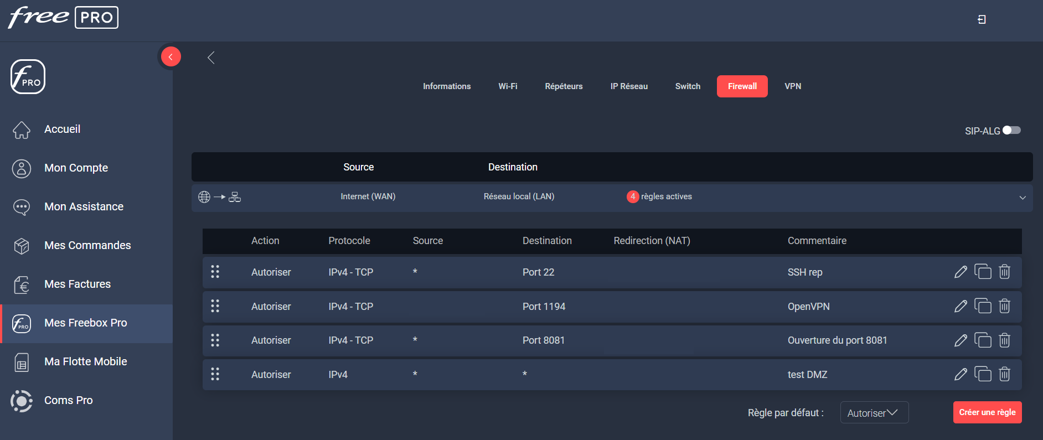Duplicate the Ouverture du port 8081 rule
This screenshot has height=440, width=1043.
[983, 340]
